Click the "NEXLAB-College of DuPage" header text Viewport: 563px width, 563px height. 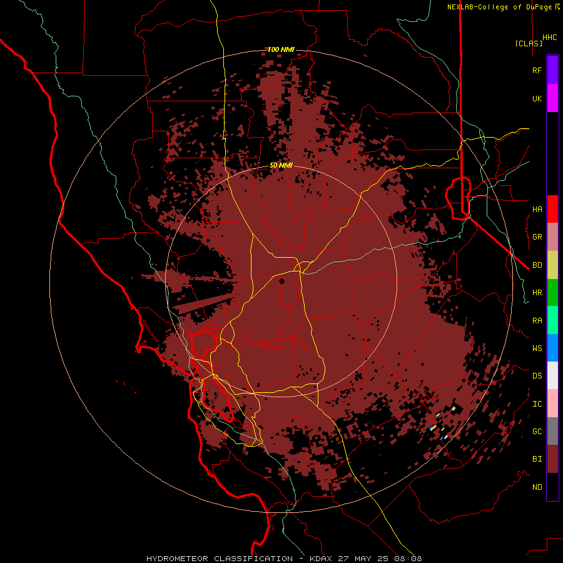coord(500,7)
